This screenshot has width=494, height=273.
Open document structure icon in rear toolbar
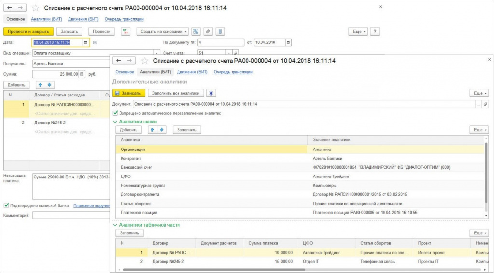pos(196,31)
